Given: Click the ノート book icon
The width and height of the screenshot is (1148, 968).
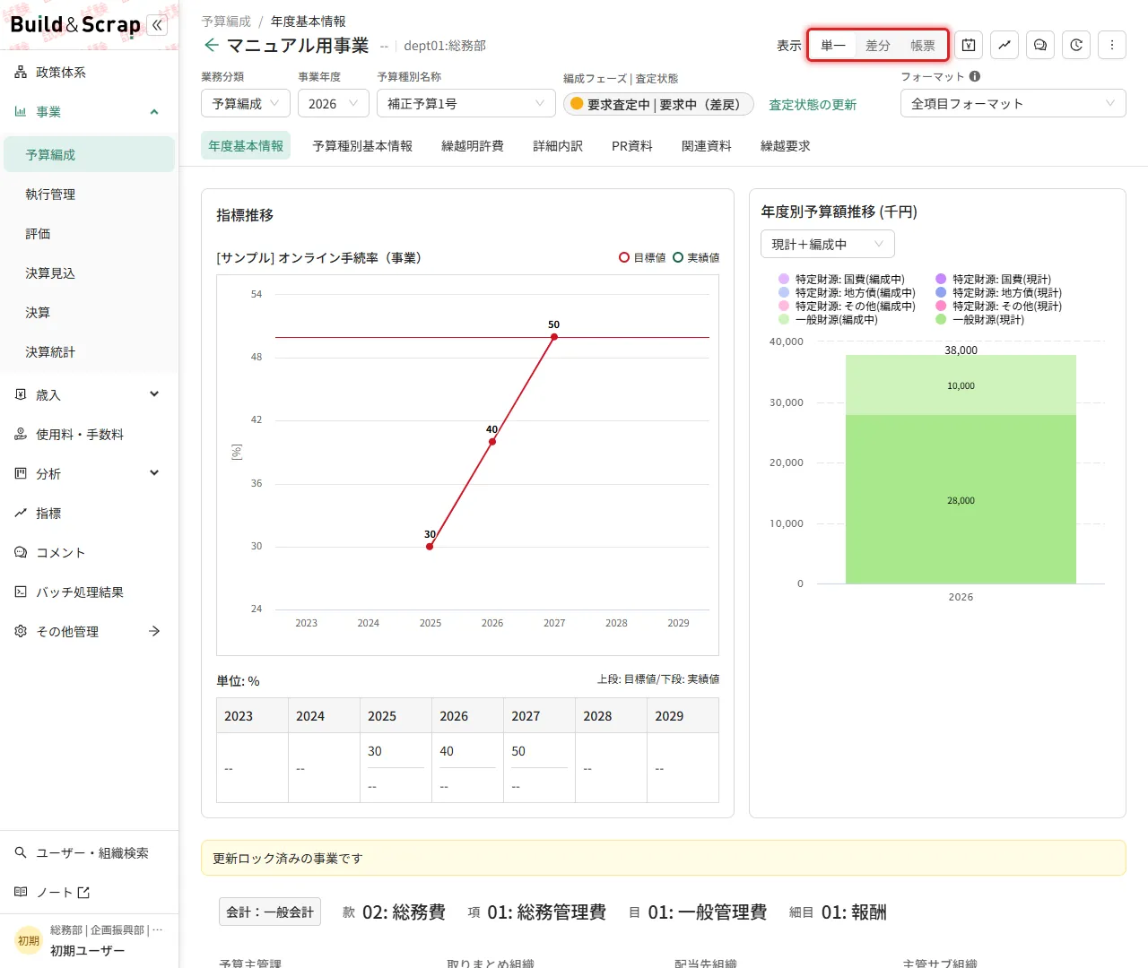Looking at the screenshot, I should (x=21, y=892).
